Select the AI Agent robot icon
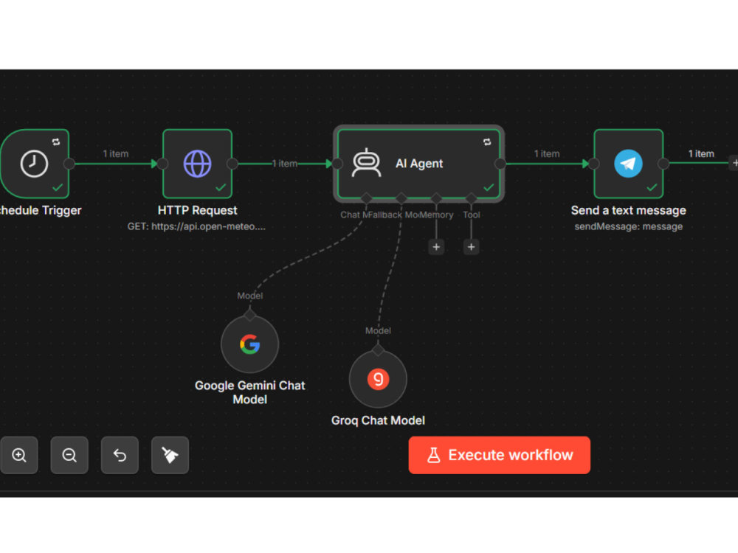Viewport: 738px width, 553px height. tap(367, 163)
